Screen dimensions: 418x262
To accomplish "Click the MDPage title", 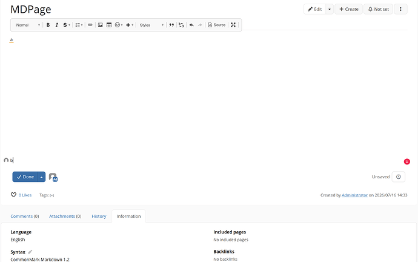I will 31,9.
